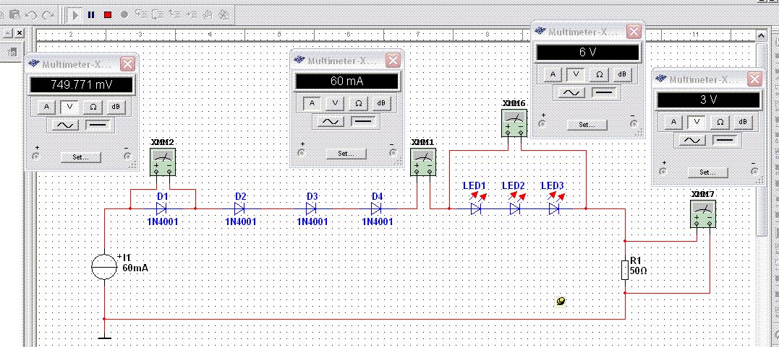Run the simulation with the play button
Screen dimensions: 779x347
pos(75,15)
